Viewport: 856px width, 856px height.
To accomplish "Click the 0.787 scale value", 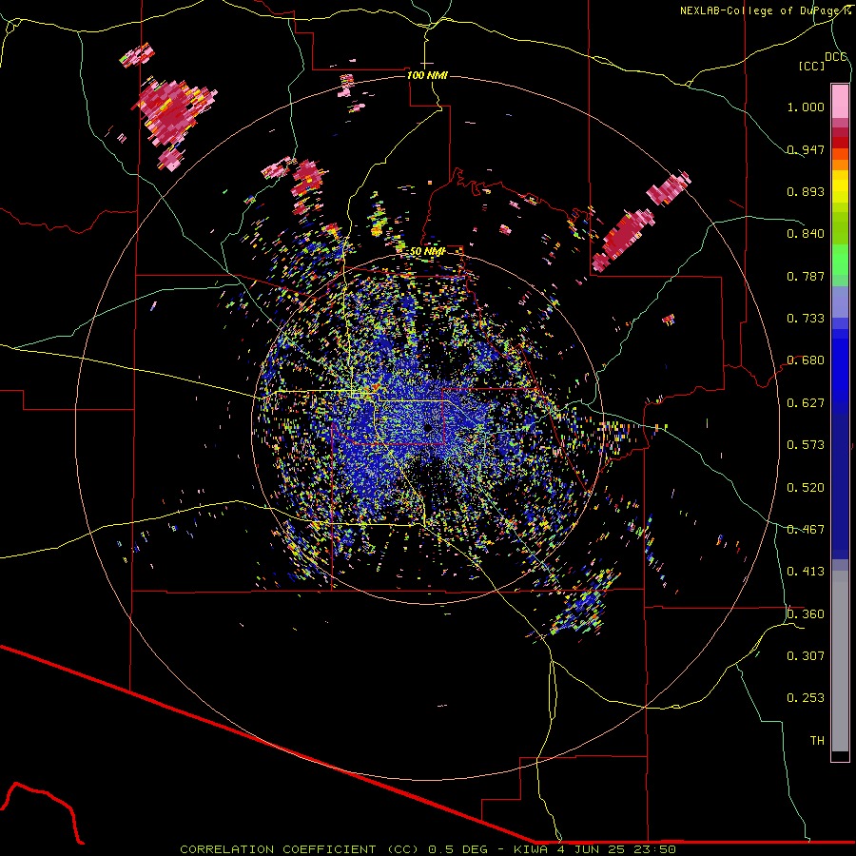I will click(806, 276).
